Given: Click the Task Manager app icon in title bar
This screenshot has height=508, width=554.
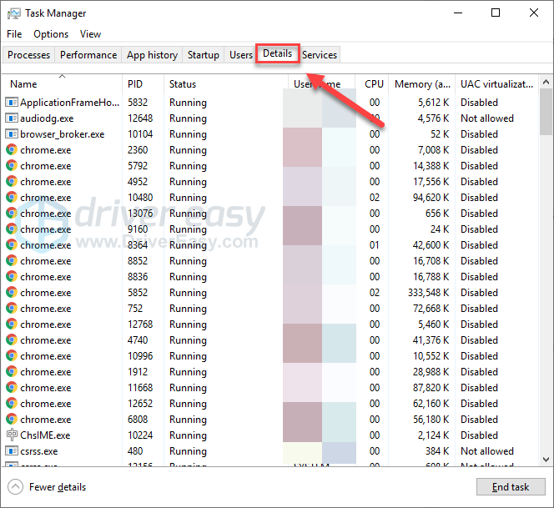Looking at the screenshot, I should pyautogui.click(x=14, y=13).
